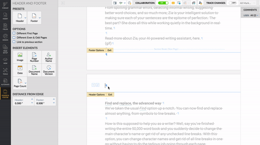This screenshot has width=260, height=145.
Task: Expand the Footer preset dropdown arrow
Action: point(40,18)
